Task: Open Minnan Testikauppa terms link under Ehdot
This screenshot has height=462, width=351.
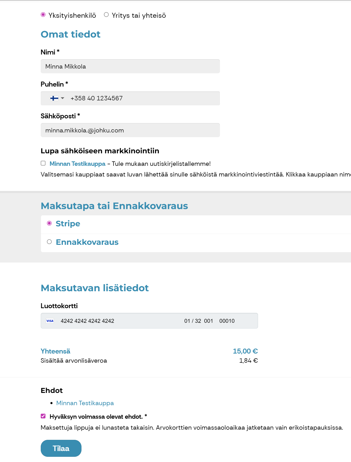Action: (85, 403)
